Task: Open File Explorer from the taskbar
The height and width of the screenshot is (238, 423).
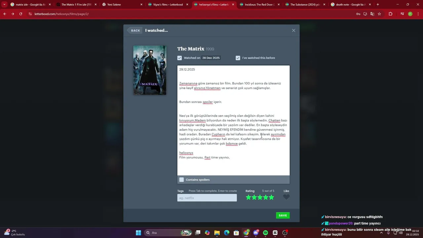Action: pos(217,233)
